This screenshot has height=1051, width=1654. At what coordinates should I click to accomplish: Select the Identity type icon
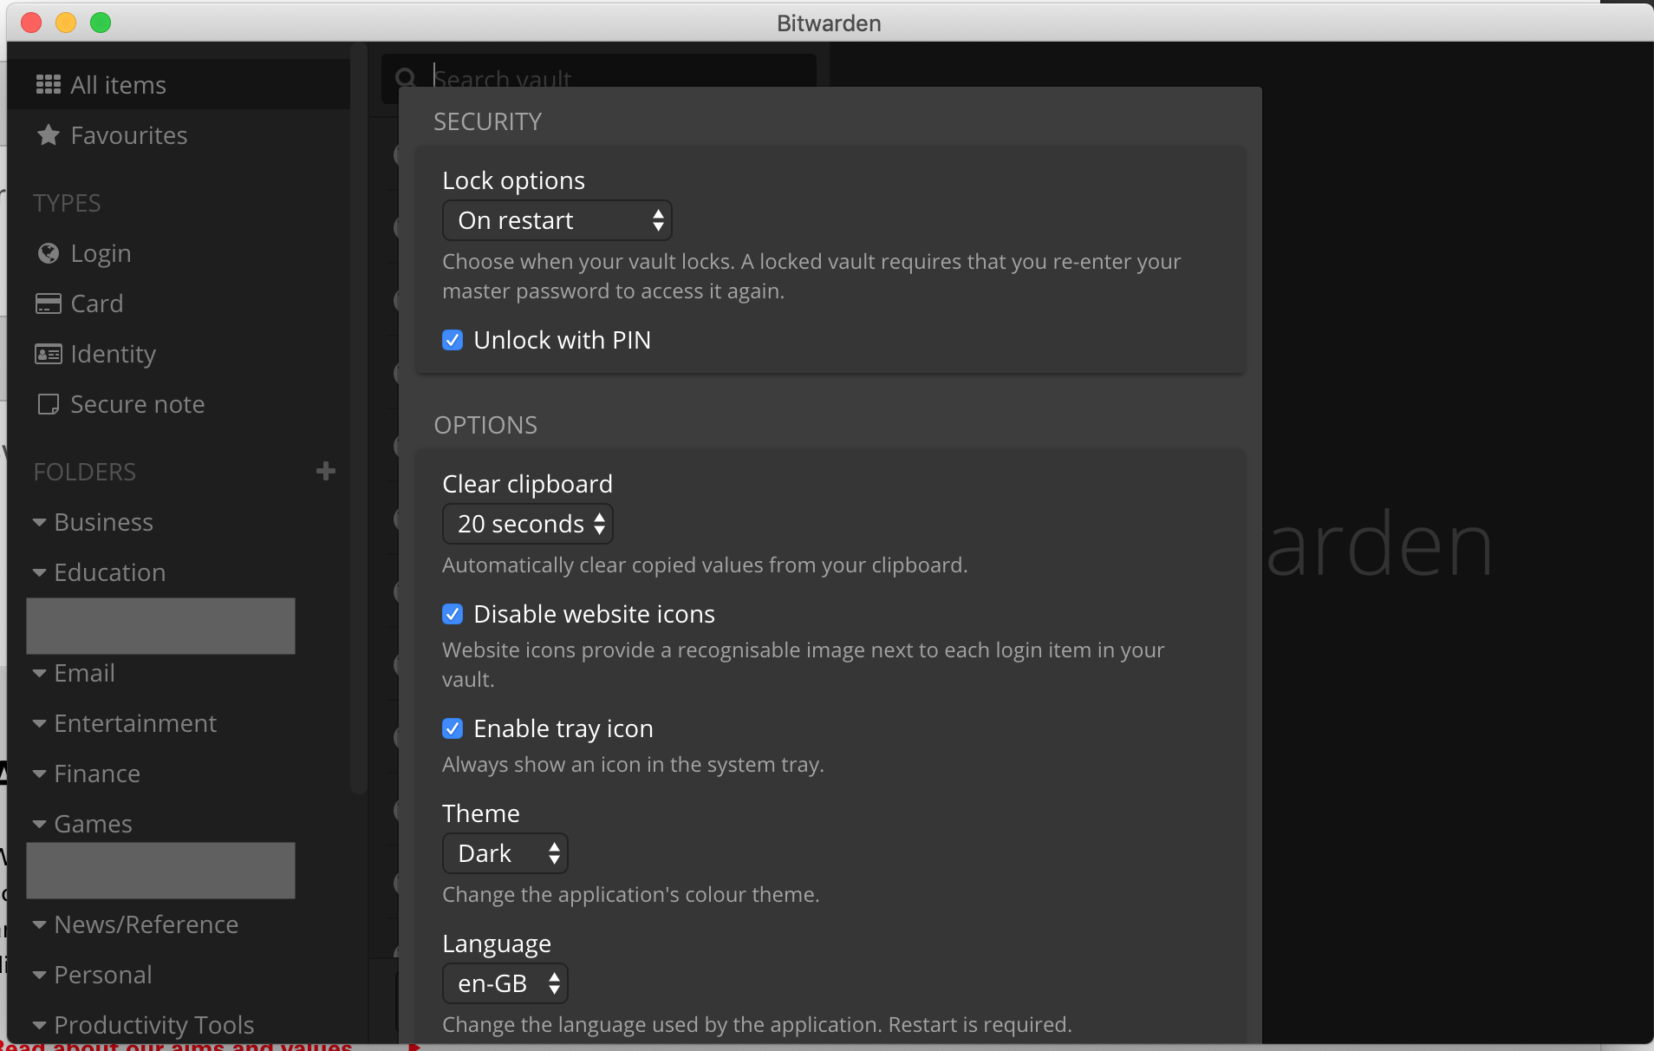point(49,353)
